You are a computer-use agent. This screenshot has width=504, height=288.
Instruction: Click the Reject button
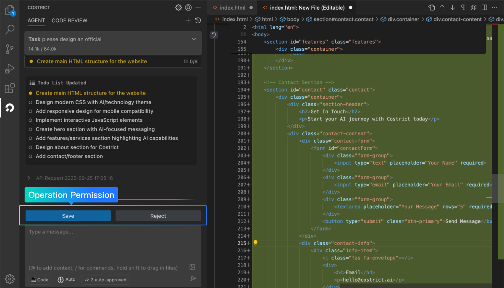(158, 216)
